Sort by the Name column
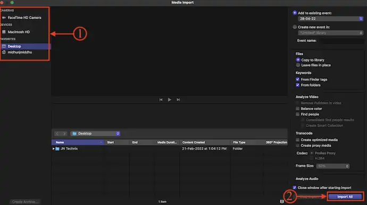 coord(78,142)
